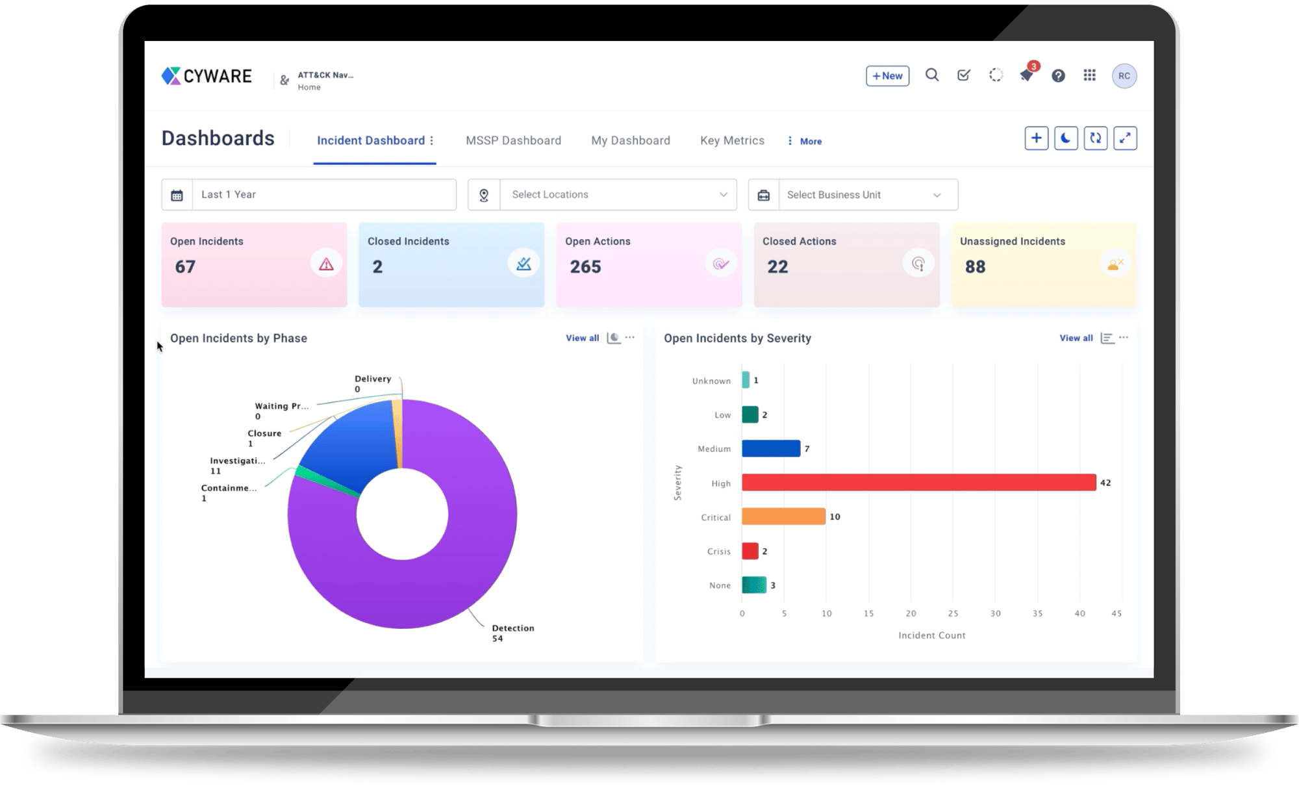This screenshot has width=1299, height=788.
Task: Open the Key Metrics tab
Action: coord(731,140)
